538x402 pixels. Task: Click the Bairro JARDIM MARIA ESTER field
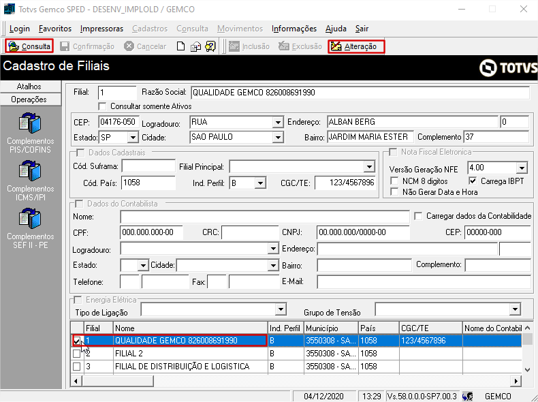click(370, 137)
